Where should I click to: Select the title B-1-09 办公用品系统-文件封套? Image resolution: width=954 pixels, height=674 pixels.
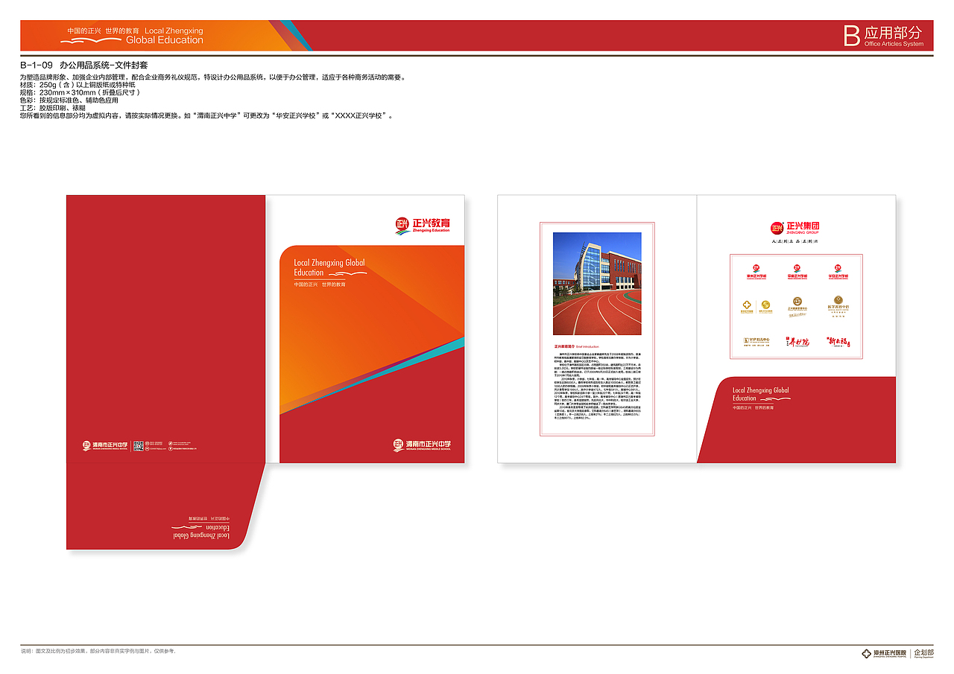point(84,66)
